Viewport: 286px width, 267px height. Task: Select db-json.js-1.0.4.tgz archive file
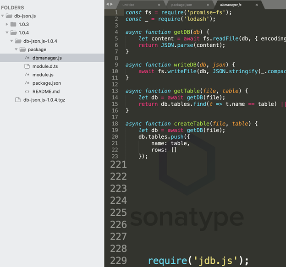pos(44,100)
